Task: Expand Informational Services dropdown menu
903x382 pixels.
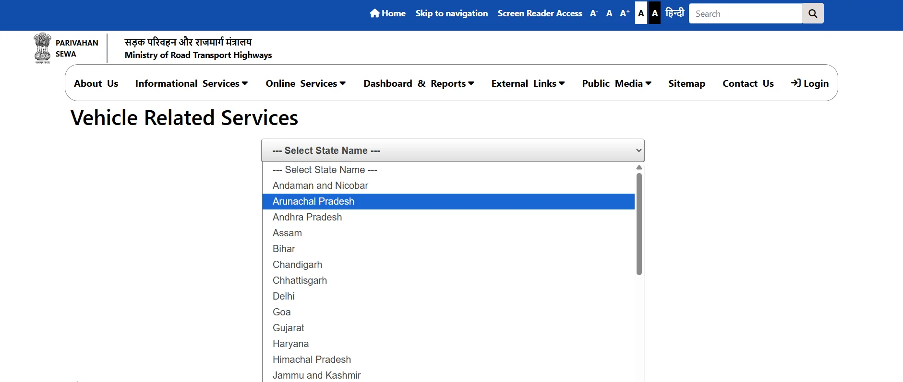Action: (x=192, y=83)
